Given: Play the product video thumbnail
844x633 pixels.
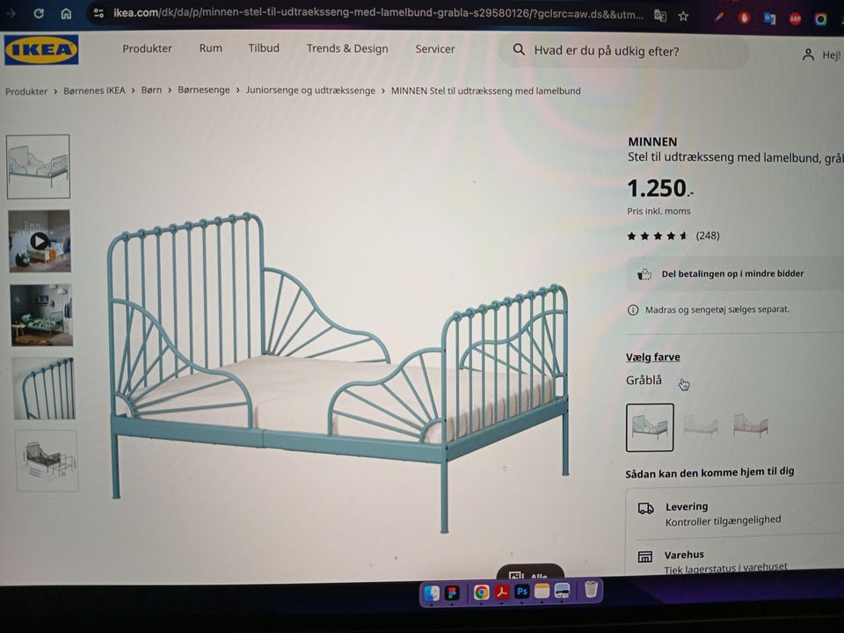Looking at the screenshot, I should 40,241.
